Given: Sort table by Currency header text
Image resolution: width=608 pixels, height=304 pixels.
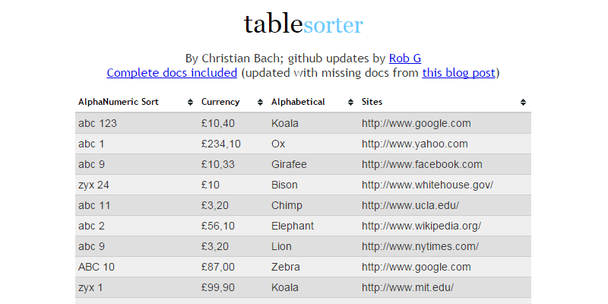Looking at the screenshot, I should pyautogui.click(x=220, y=102).
